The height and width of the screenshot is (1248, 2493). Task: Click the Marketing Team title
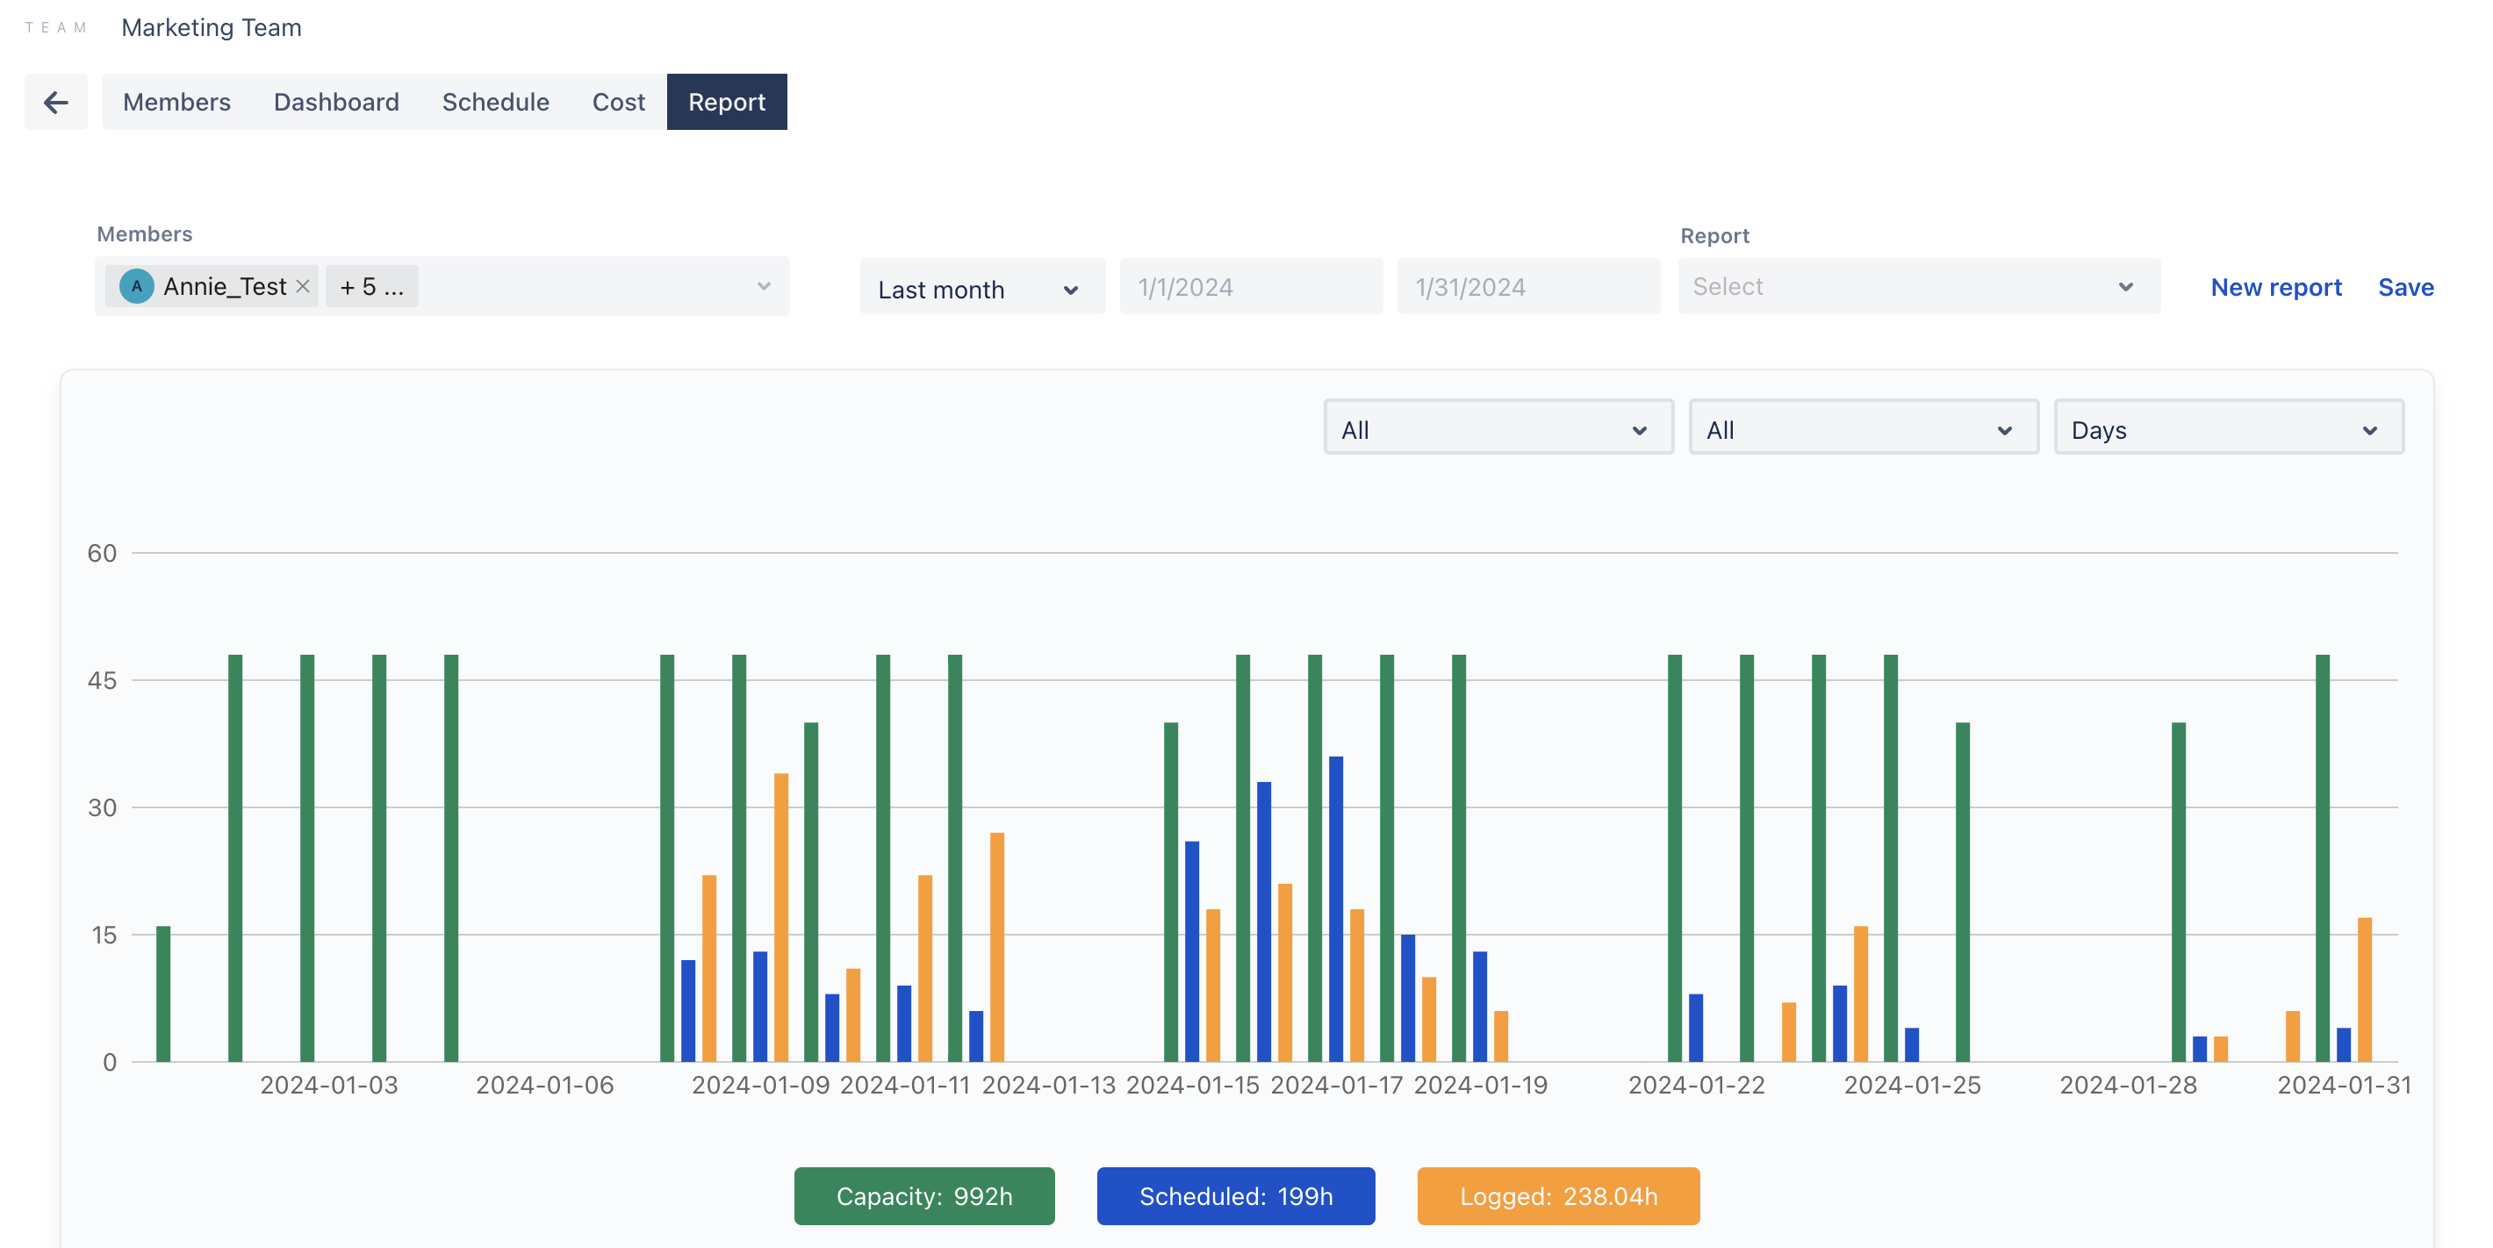[x=211, y=27]
